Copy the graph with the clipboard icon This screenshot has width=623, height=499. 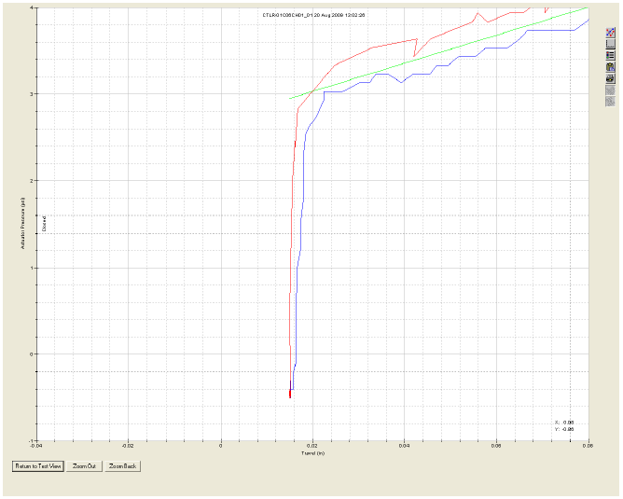point(610,67)
